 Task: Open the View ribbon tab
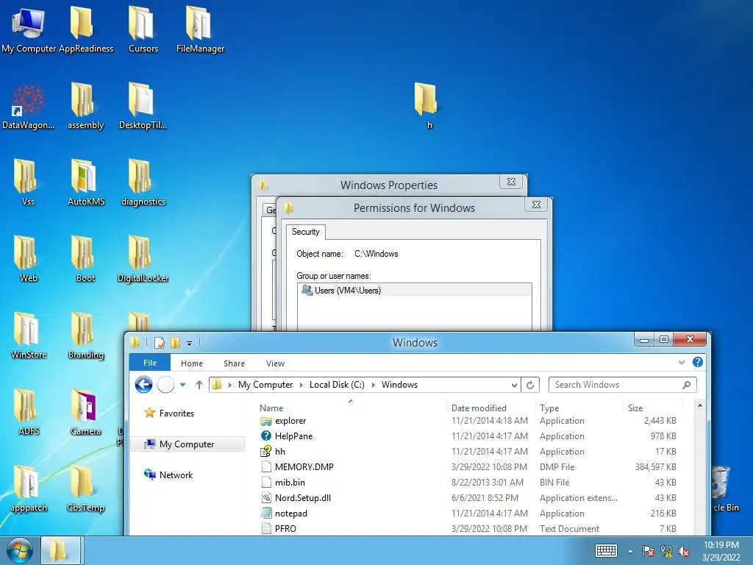coord(275,363)
